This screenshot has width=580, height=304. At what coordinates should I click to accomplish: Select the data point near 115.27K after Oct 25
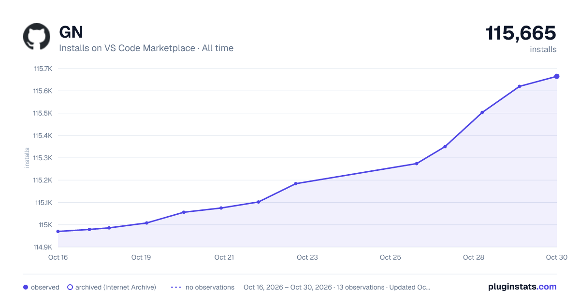pyautogui.click(x=417, y=164)
